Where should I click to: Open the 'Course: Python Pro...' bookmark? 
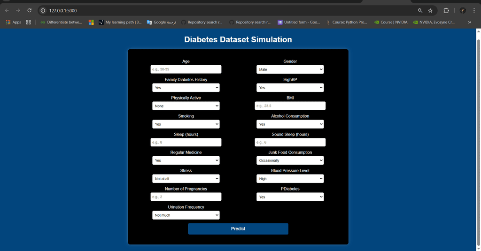pyautogui.click(x=347, y=22)
